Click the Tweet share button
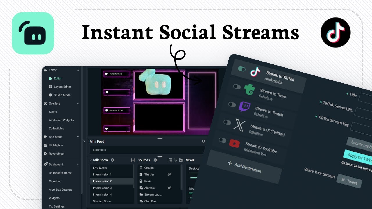The image size is (372, 209). pos(350,181)
